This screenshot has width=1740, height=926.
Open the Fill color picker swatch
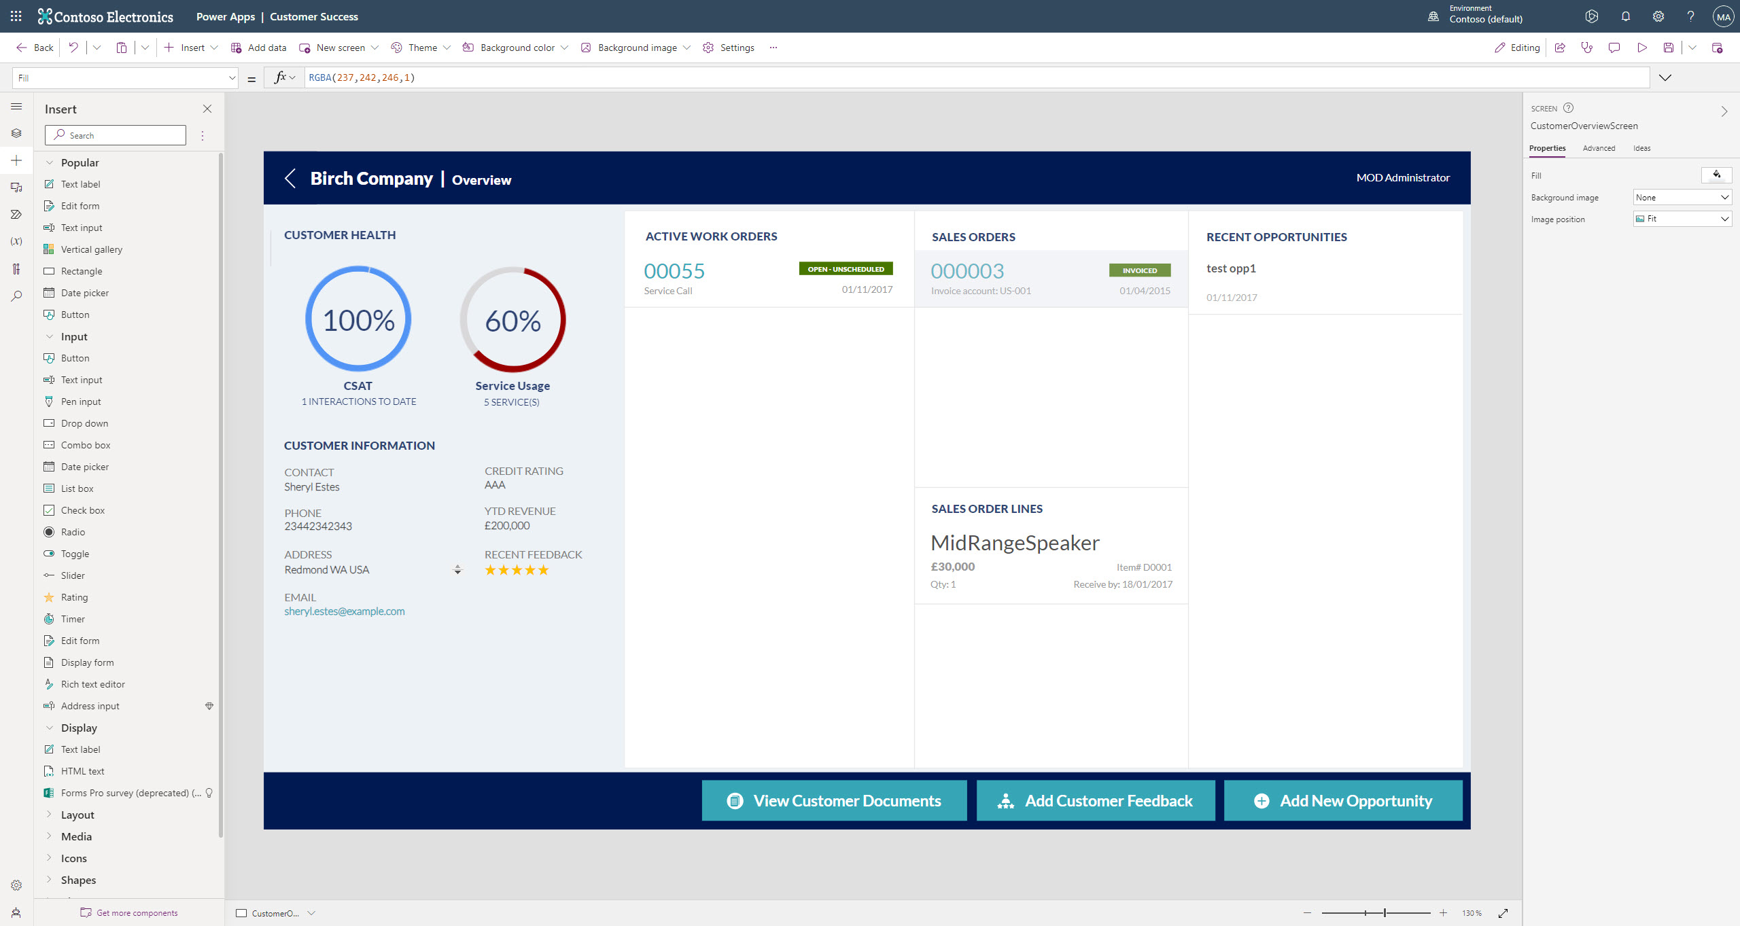pos(1716,175)
